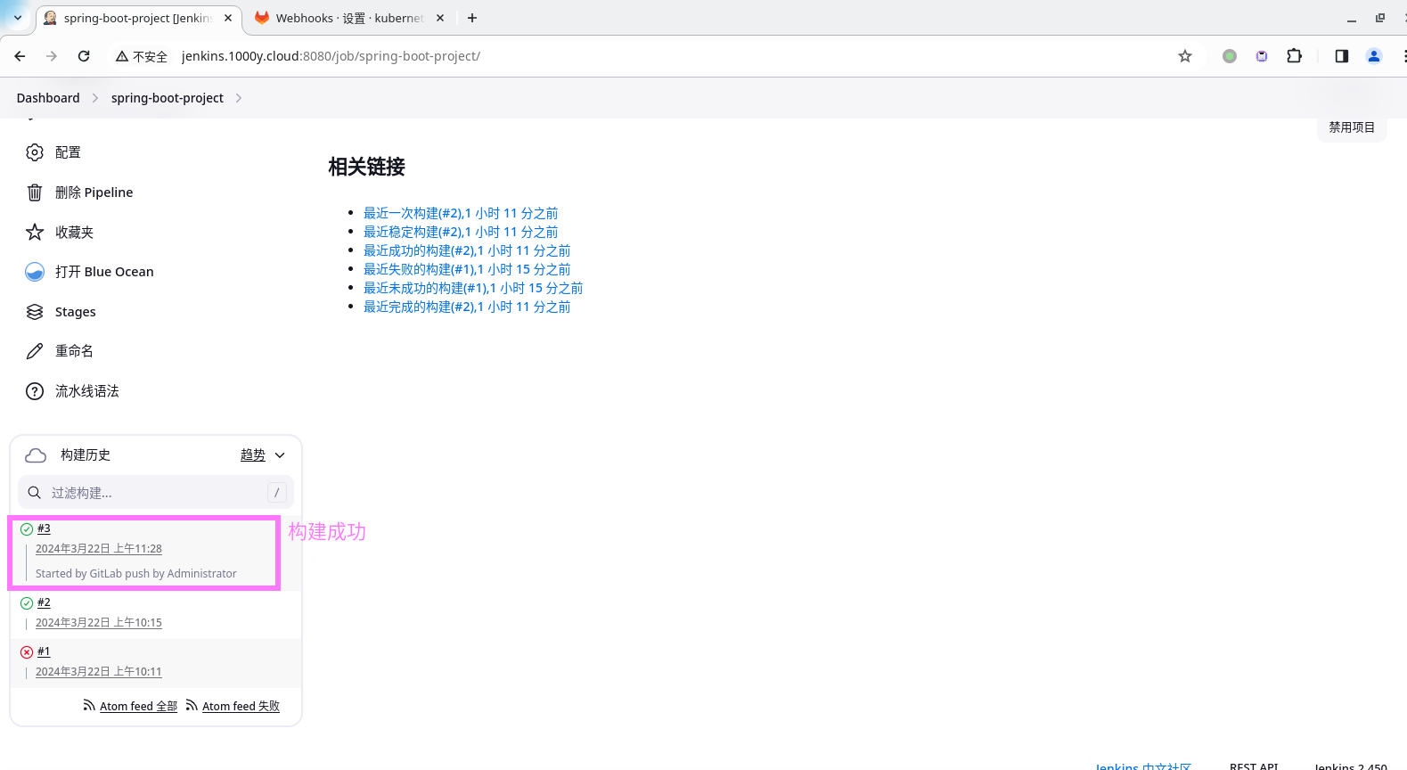Select 打开 Blue Ocean in the sidebar
The height and width of the screenshot is (770, 1407).
104,272
